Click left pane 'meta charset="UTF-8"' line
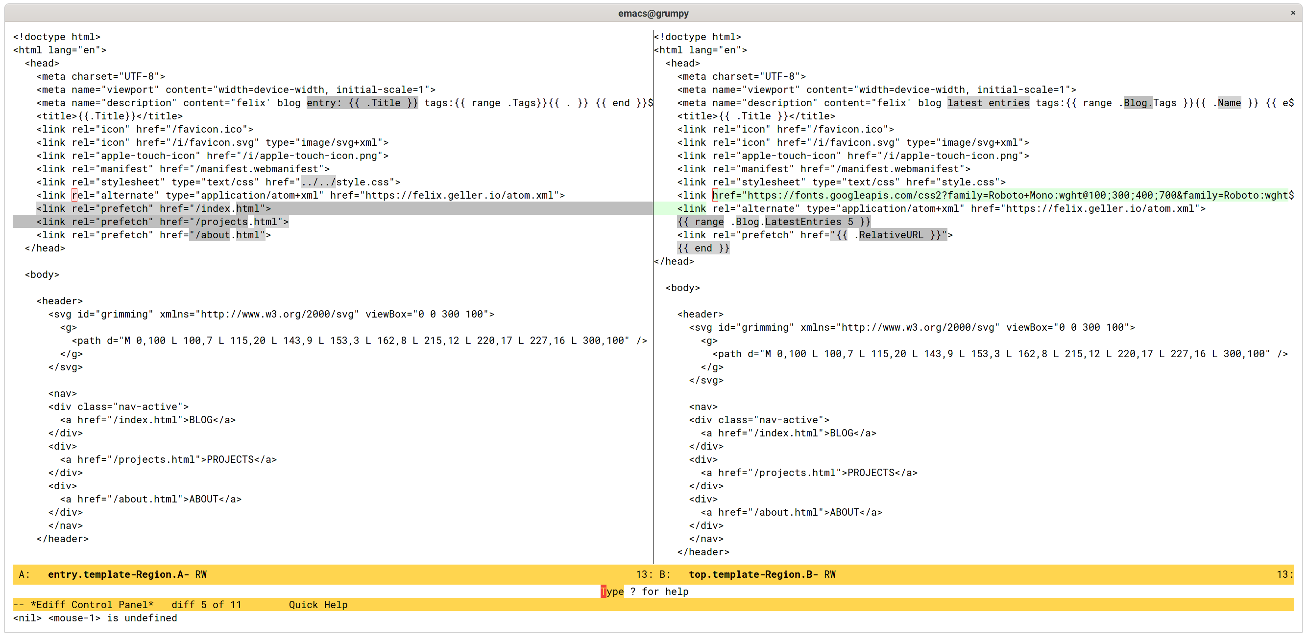This screenshot has height=637, width=1307. point(100,76)
